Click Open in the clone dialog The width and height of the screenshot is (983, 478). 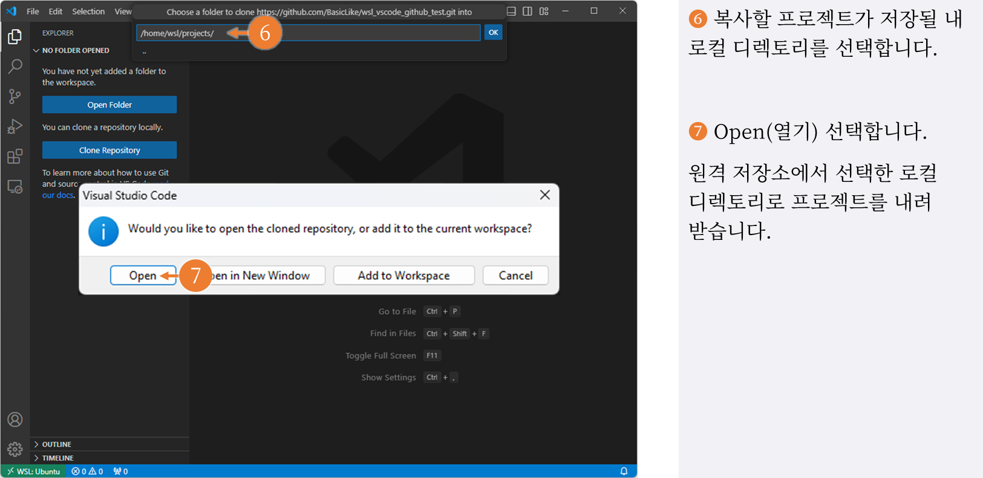pos(143,276)
